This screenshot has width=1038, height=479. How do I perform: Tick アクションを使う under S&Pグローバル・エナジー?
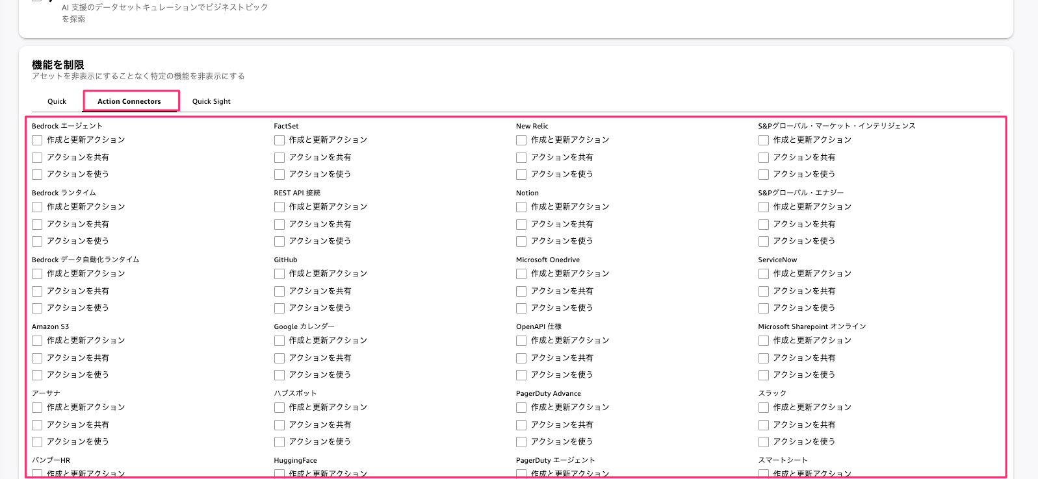point(764,241)
